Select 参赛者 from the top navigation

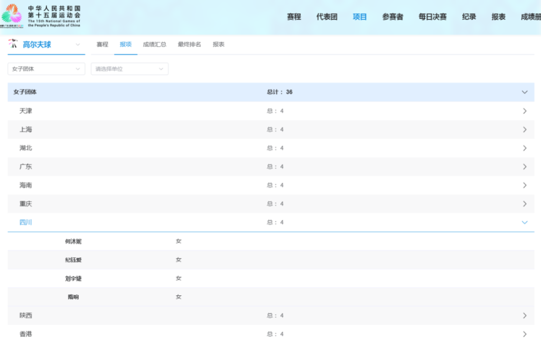(394, 16)
